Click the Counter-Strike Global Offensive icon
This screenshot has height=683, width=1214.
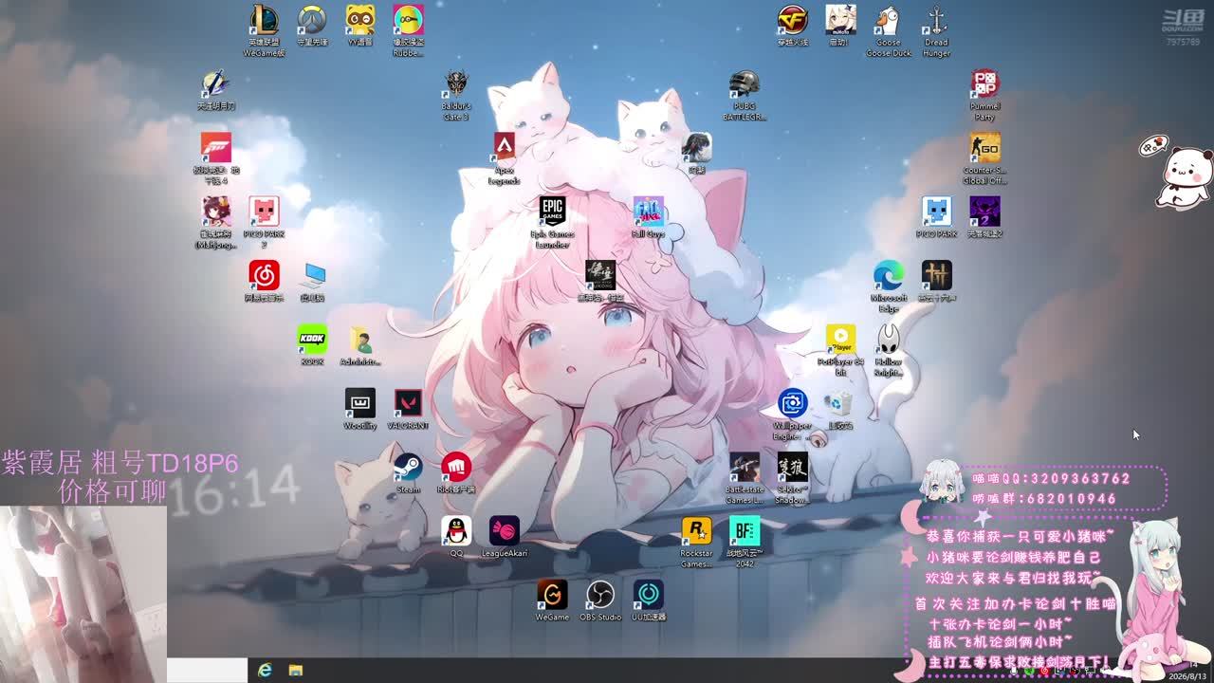pyautogui.click(x=984, y=147)
